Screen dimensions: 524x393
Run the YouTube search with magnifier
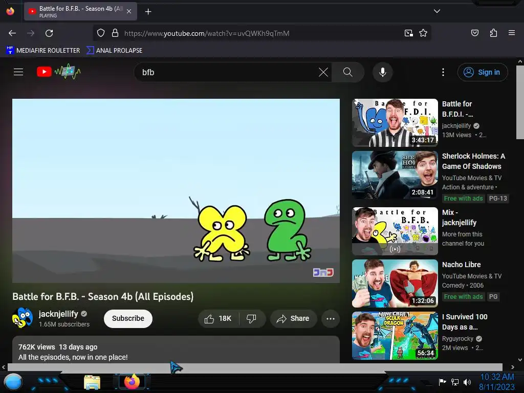(x=348, y=72)
